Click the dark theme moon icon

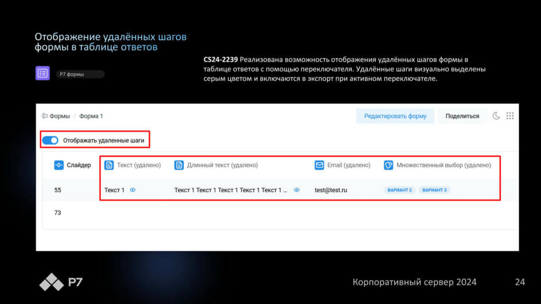coord(496,116)
